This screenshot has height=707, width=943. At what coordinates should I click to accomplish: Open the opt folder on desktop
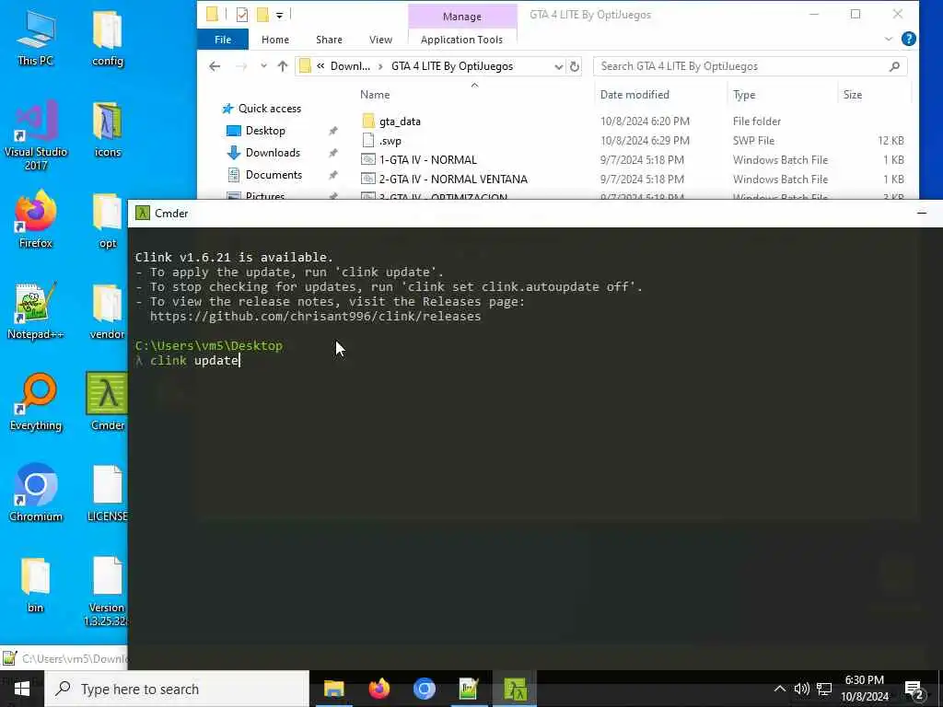point(108,221)
